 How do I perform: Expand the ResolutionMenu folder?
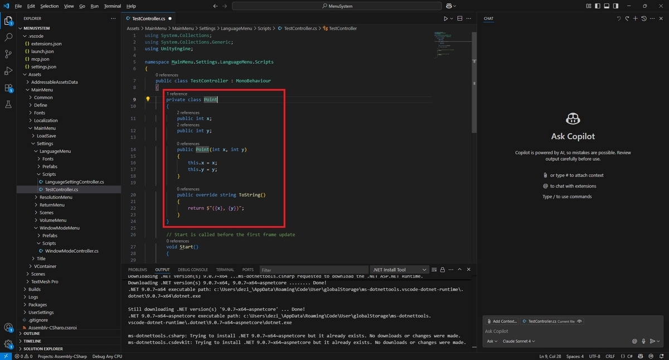click(56, 197)
